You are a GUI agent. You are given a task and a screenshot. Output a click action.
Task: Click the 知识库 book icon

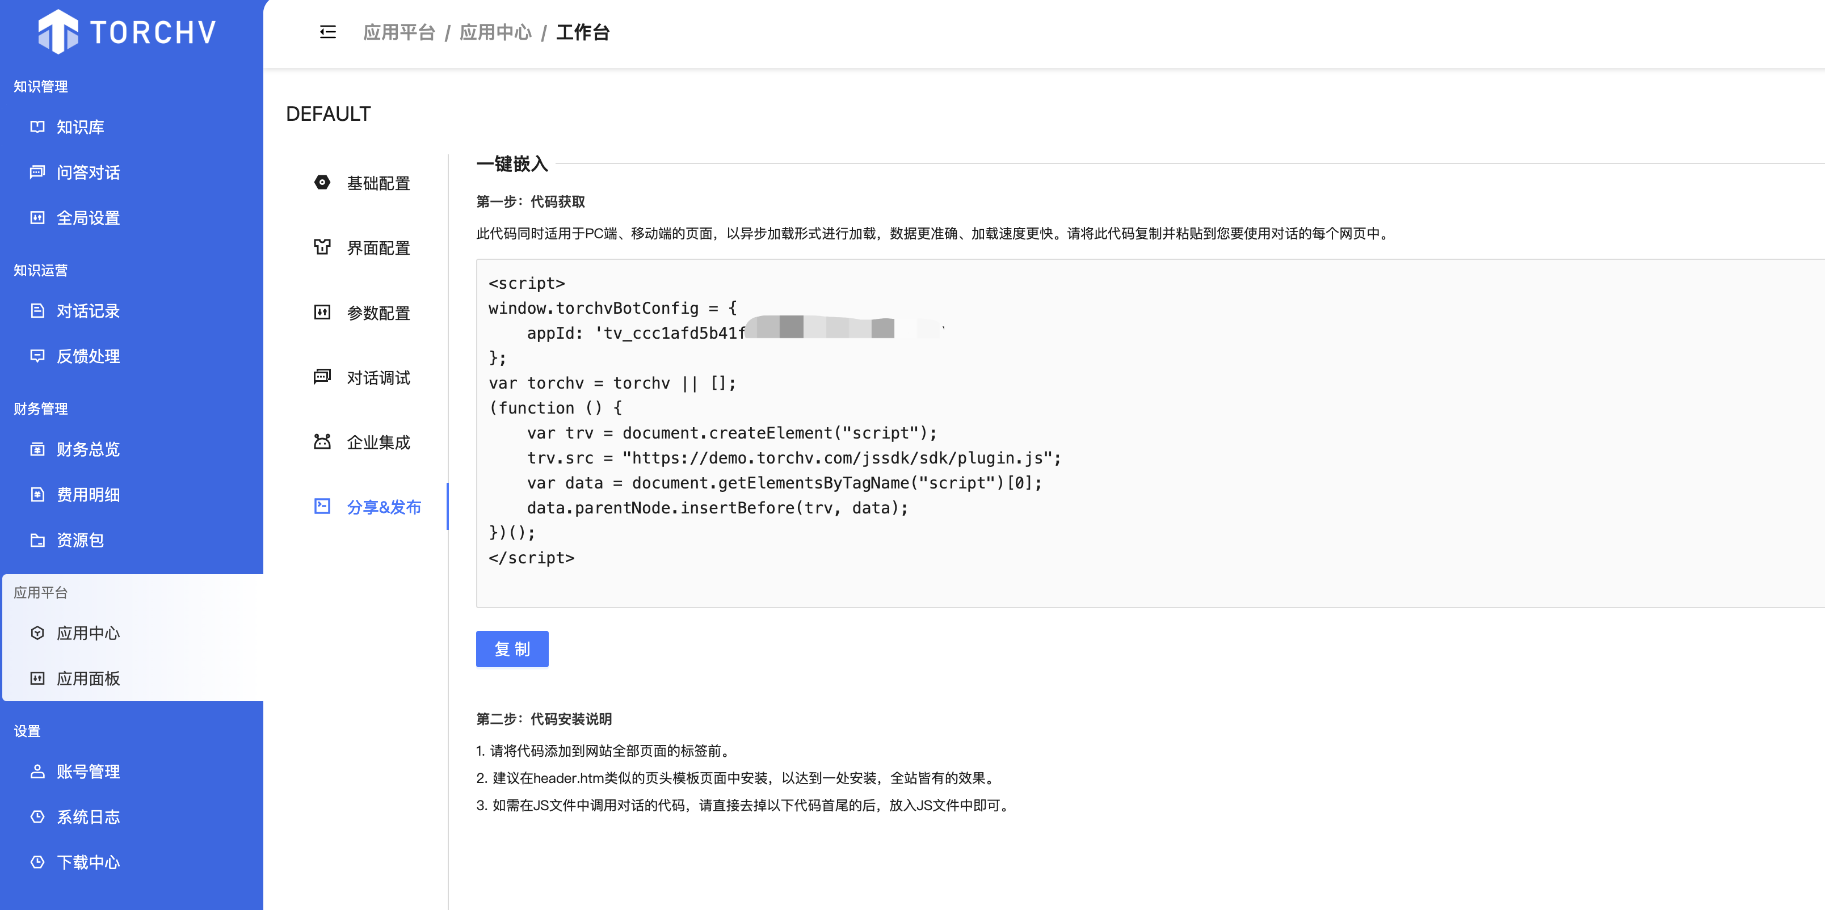[x=37, y=127]
